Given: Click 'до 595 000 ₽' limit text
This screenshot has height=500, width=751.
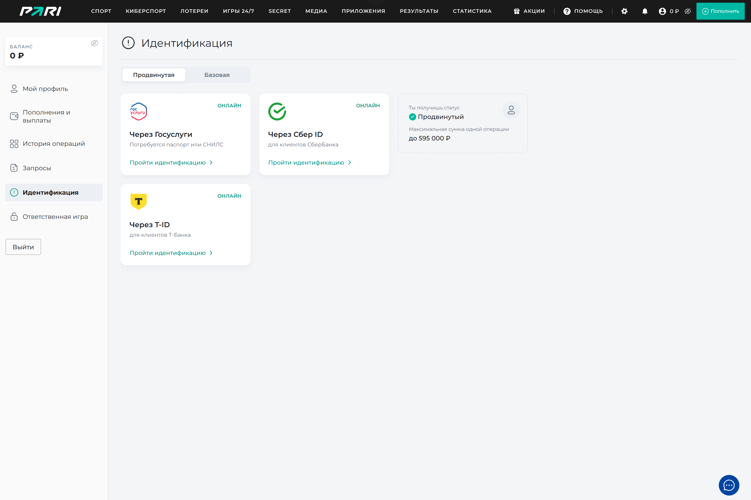Looking at the screenshot, I should pos(429,138).
